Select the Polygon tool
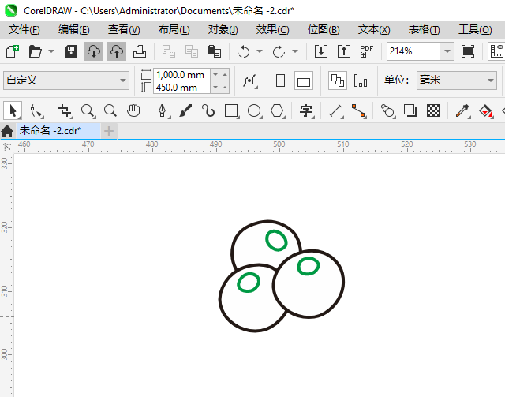Image resolution: width=505 pixels, height=397 pixels. click(x=277, y=110)
